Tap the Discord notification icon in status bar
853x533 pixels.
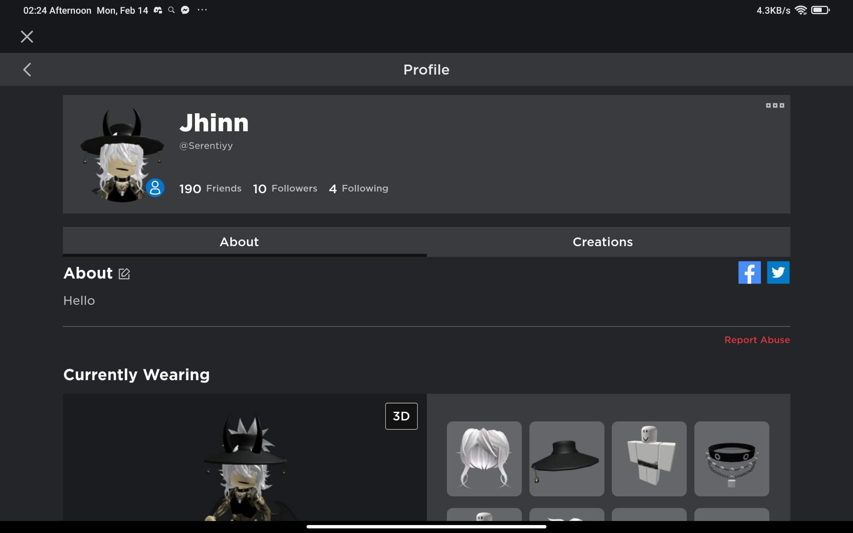[158, 10]
